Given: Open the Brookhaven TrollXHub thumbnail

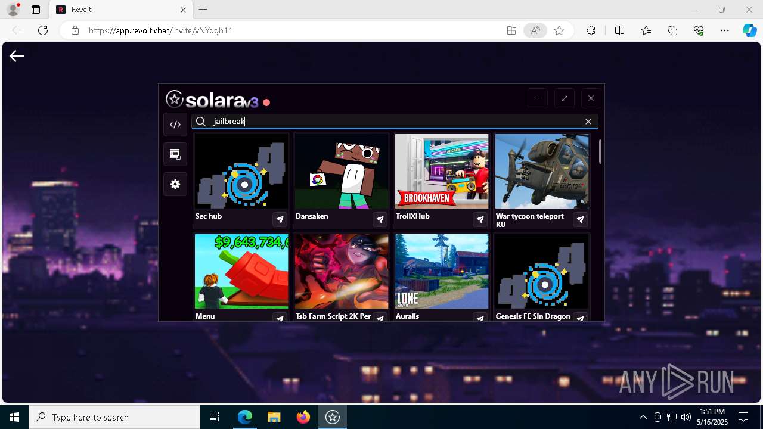Looking at the screenshot, I should (442, 171).
